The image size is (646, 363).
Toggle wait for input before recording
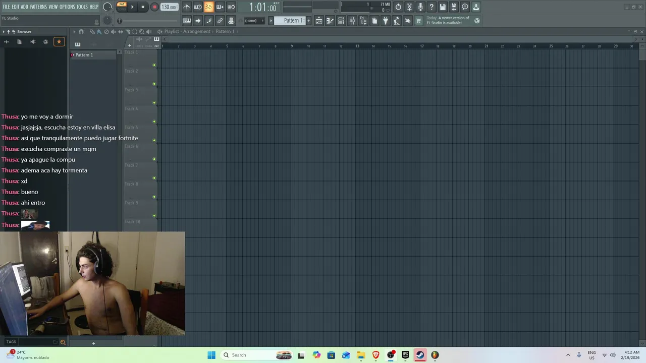click(x=198, y=7)
